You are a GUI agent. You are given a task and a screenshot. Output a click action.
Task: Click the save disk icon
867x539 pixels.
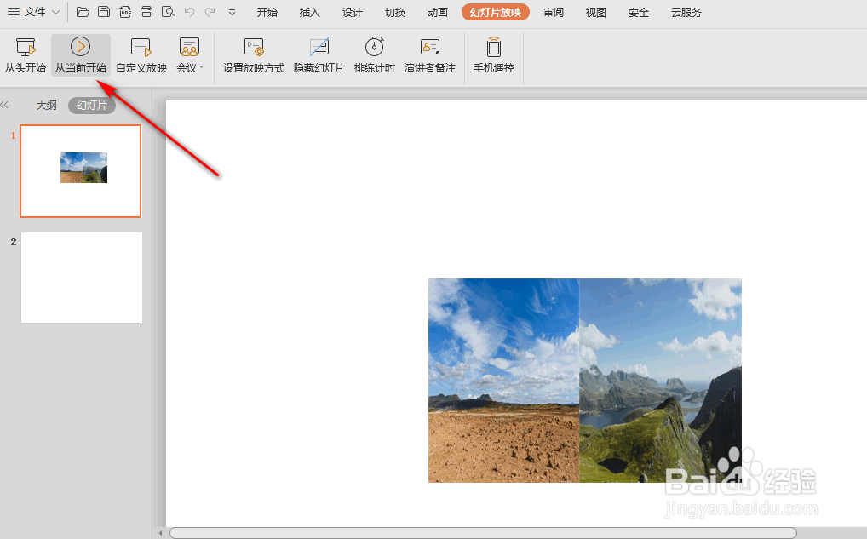103,12
